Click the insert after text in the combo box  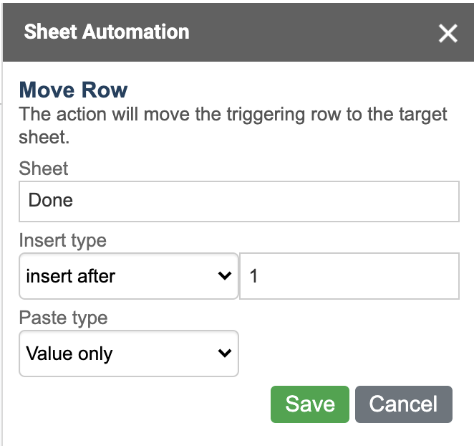[71, 276]
